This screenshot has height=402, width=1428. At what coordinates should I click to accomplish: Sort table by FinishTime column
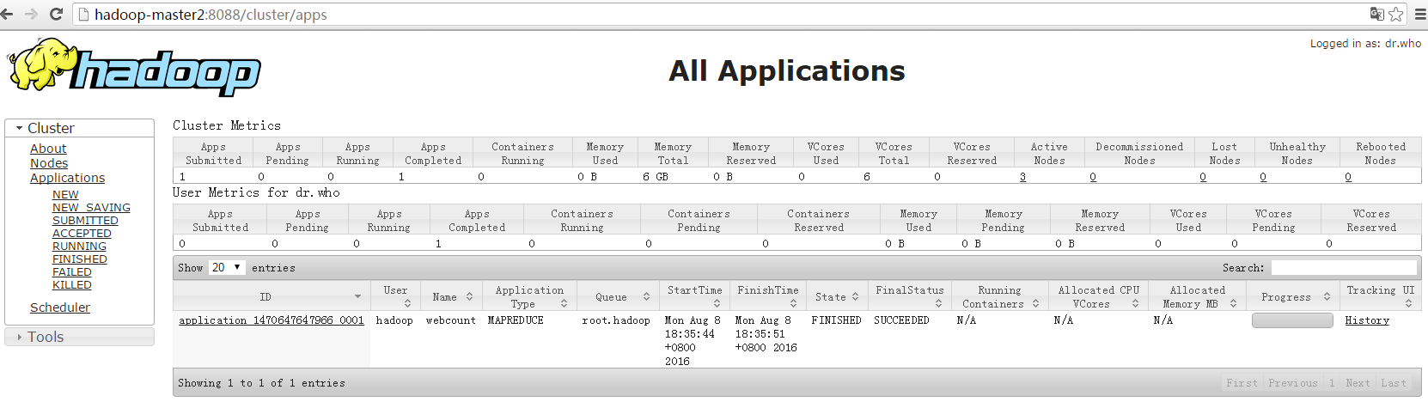767,296
